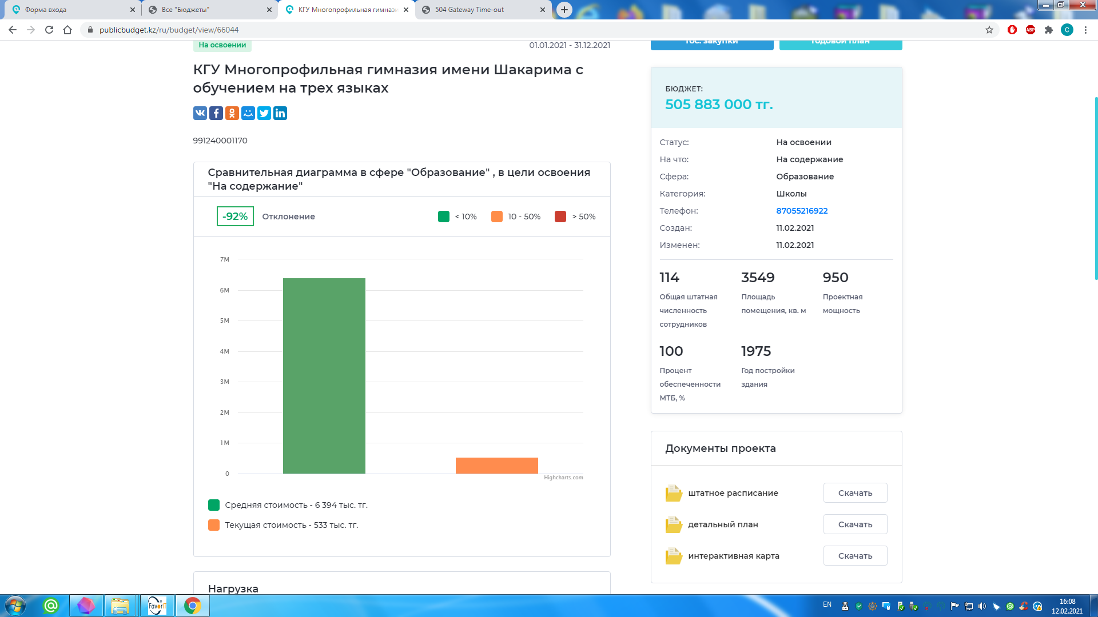The height and width of the screenshot is (617, 1098).
Task: Share page on Twitter icon
Action: pos(264,113)
